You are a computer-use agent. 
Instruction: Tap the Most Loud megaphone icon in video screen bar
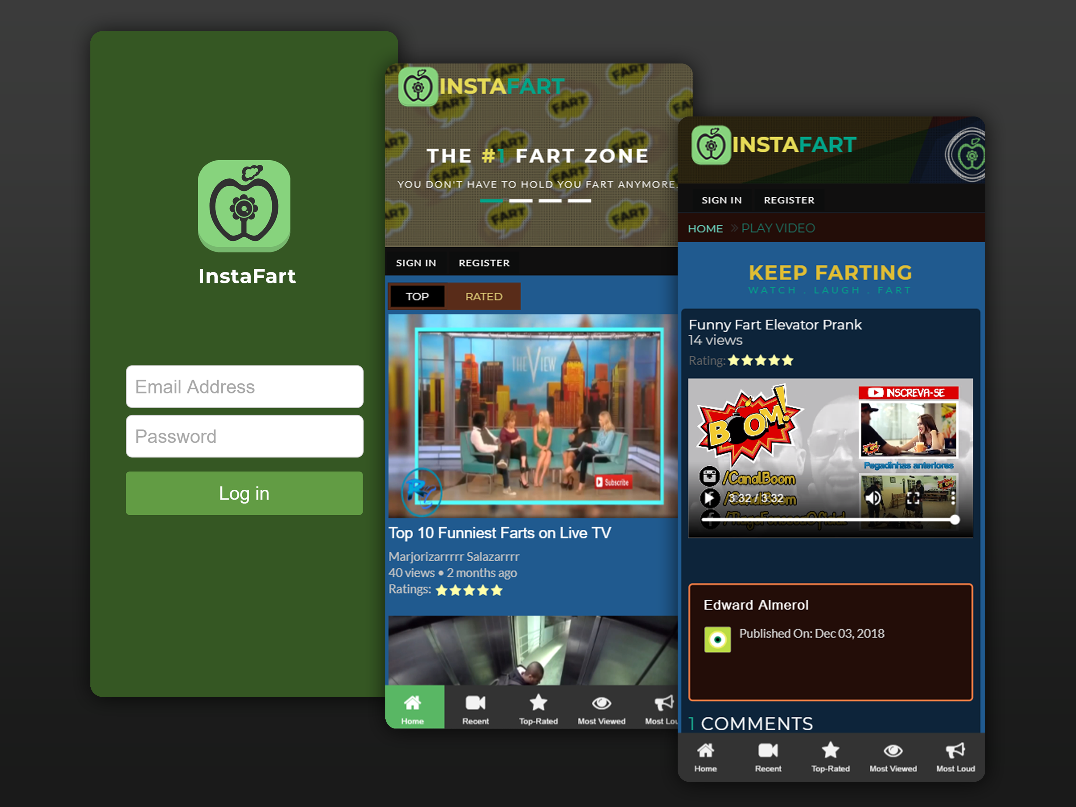pos(955,751)
